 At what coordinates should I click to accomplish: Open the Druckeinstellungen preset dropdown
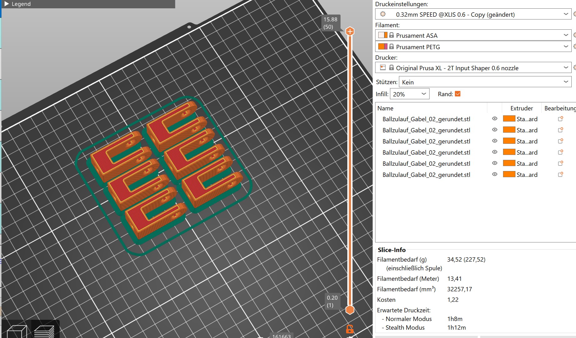(566, 14)
